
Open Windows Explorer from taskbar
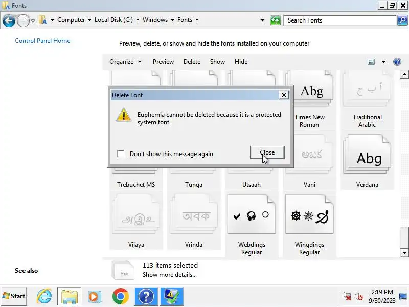tap(69, 297)
